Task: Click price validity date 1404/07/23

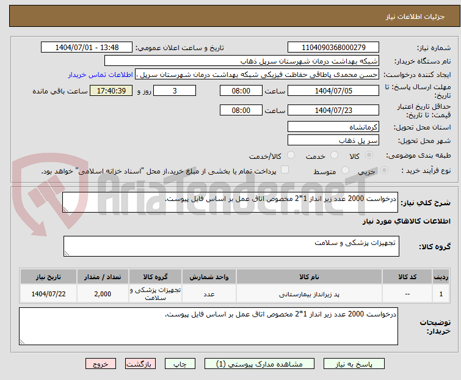Action: pyautogui.click(x=333, y=111)
